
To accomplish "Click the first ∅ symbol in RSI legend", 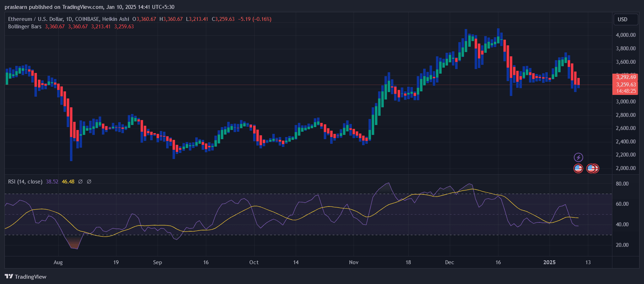I will 80,182.
